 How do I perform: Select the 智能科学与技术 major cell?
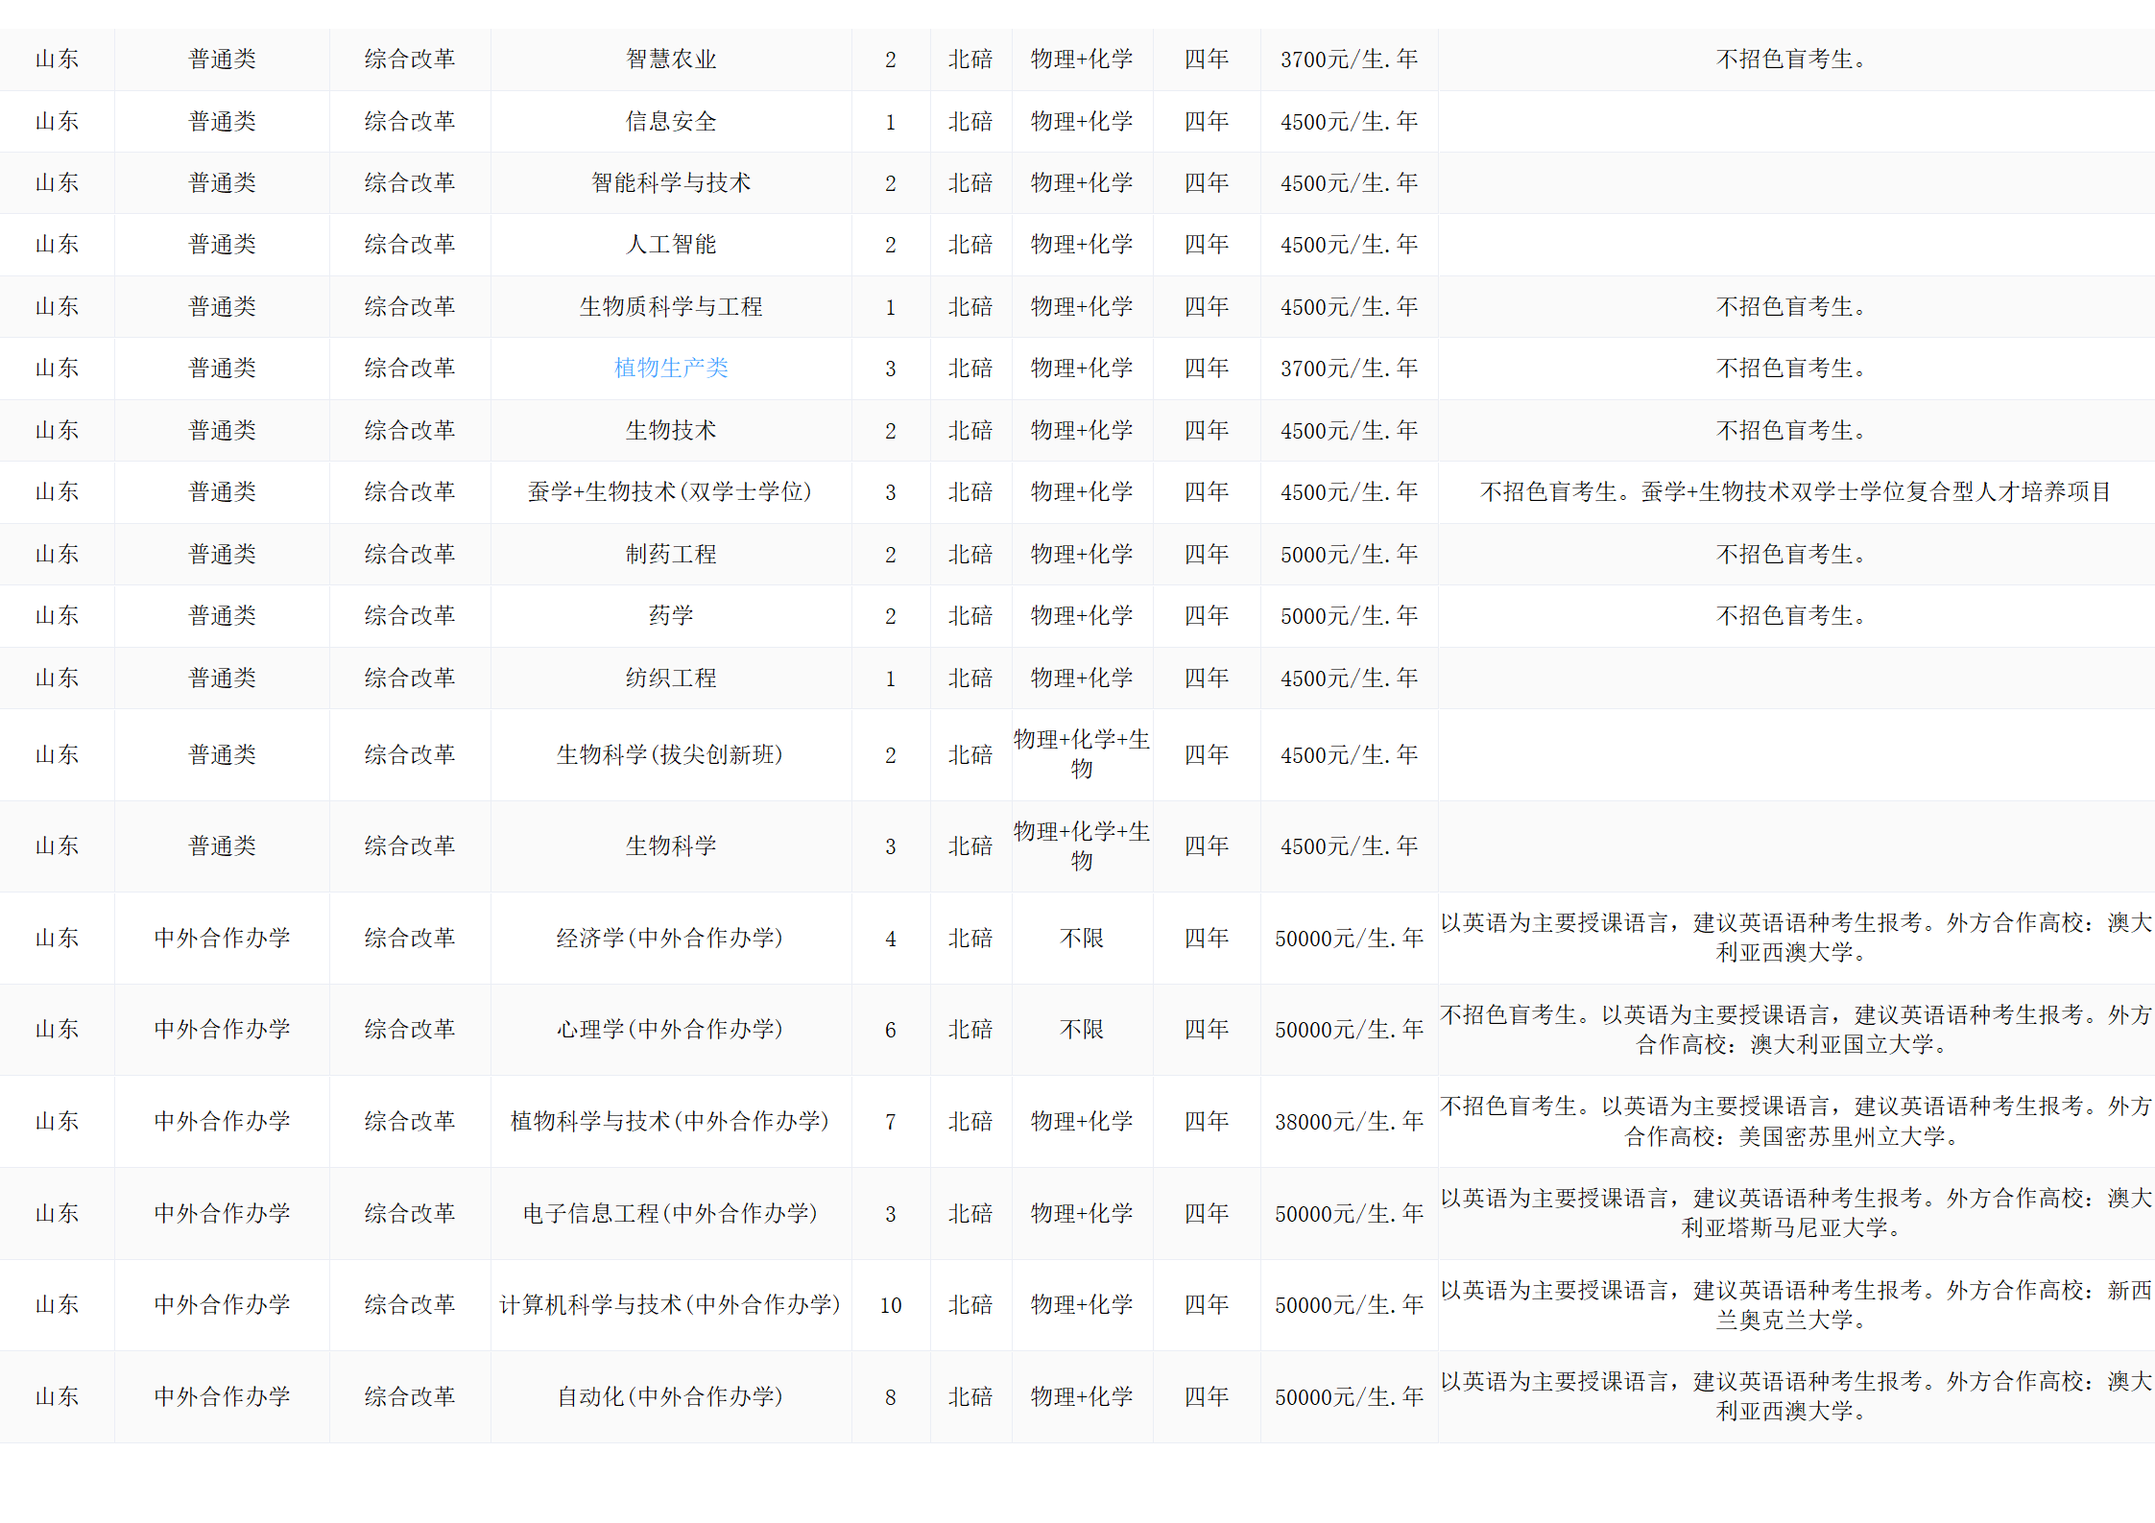[x=671, y=182]
